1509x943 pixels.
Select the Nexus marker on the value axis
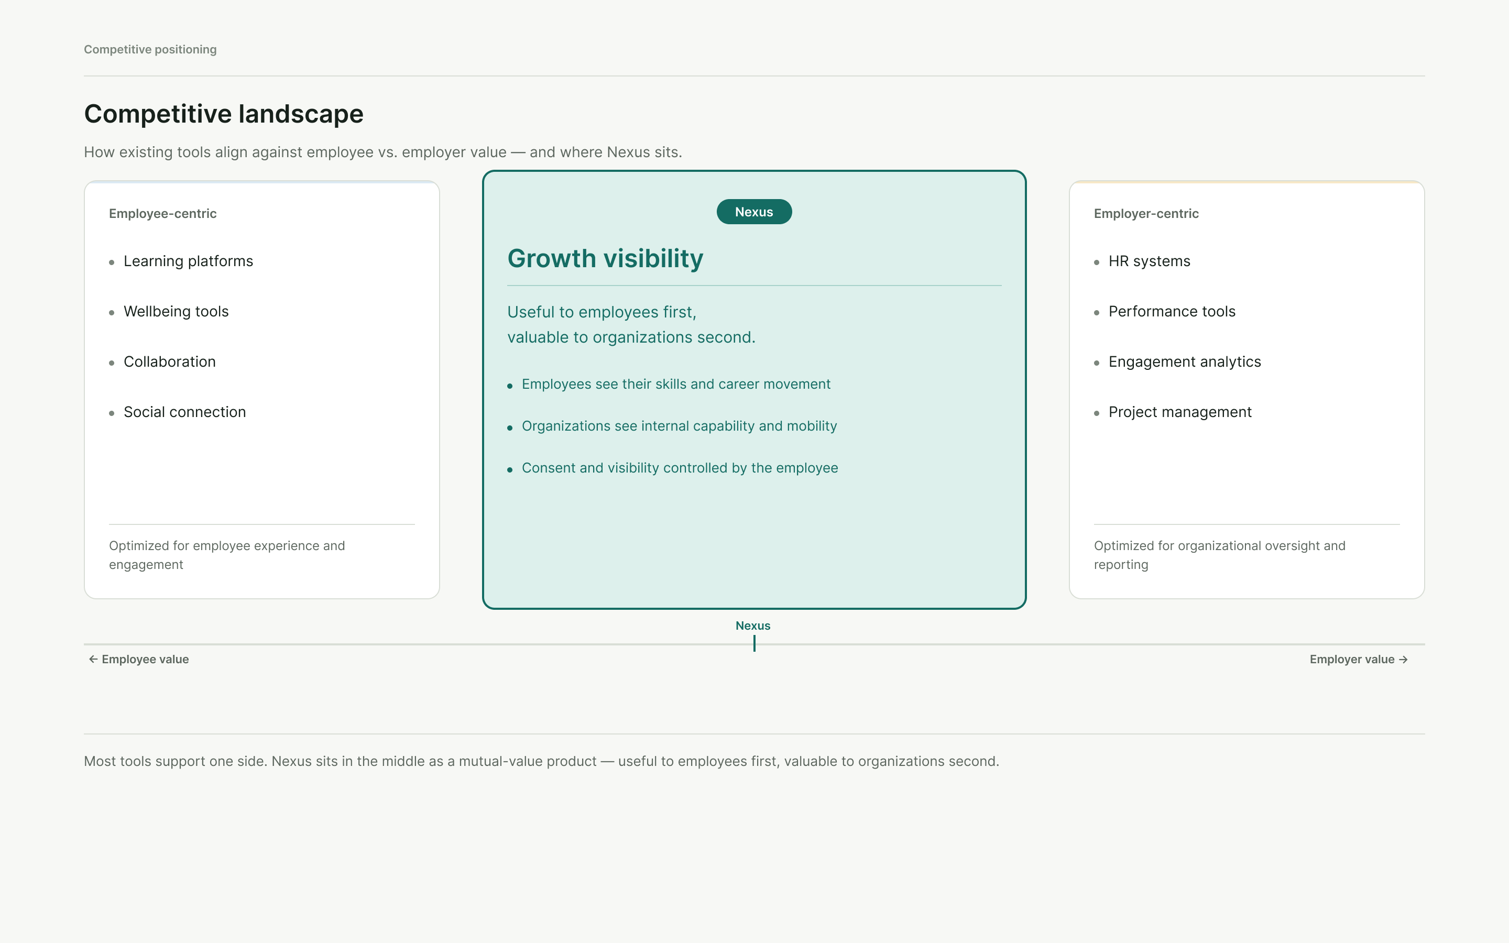[753, 635]
